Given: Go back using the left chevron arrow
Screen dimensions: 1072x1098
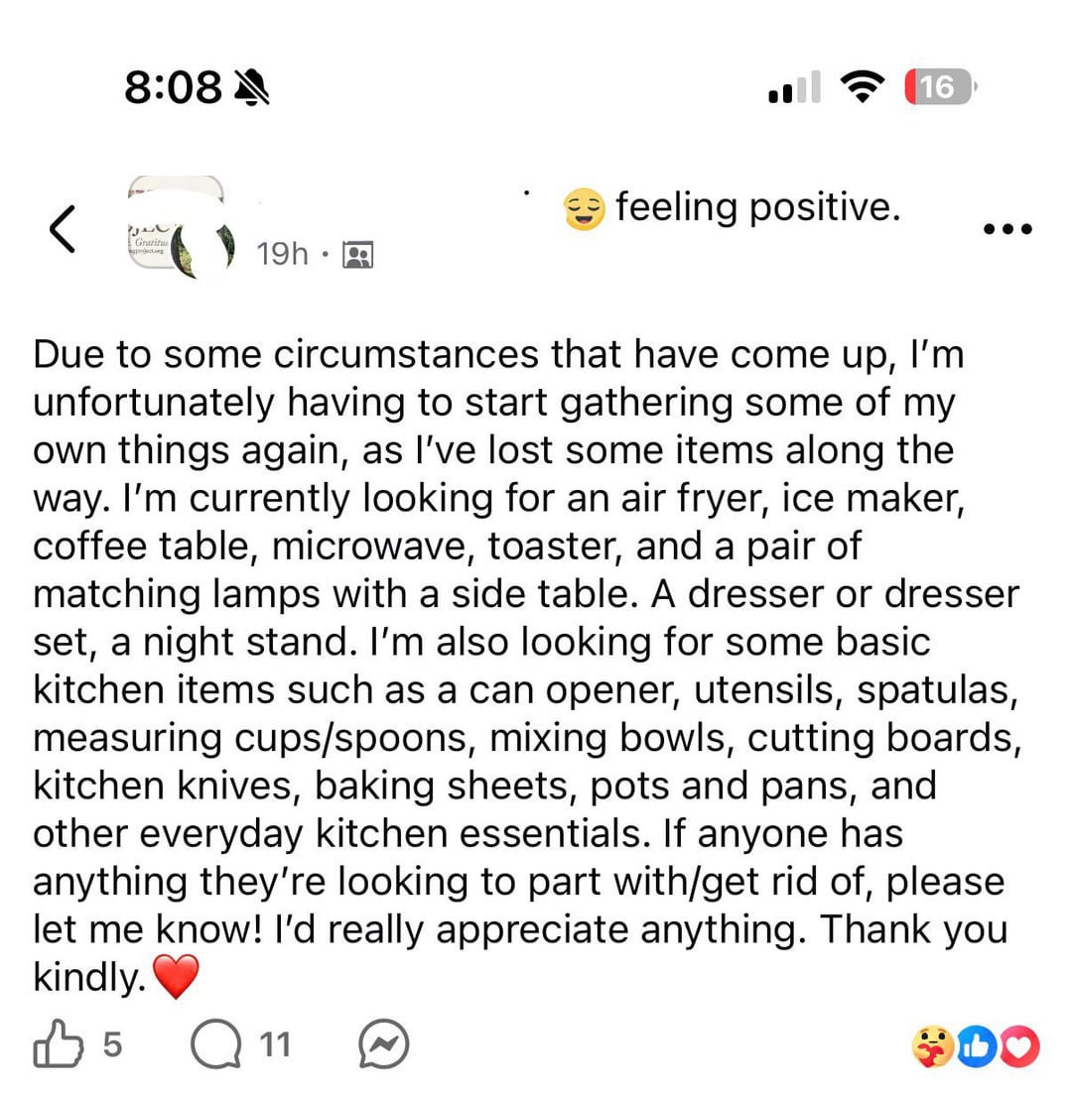Looking at the screenshot, I should (63, 228).
